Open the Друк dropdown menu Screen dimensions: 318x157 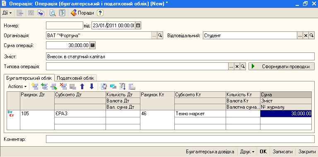[247, 152]
